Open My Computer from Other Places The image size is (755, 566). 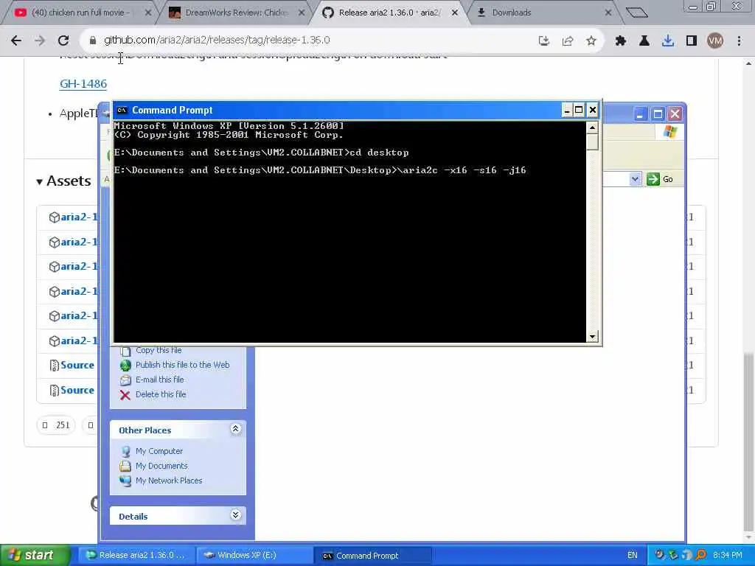coord(159,451)
